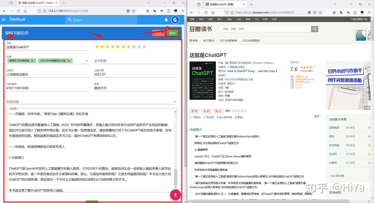Close the 这就是ChatGPT (豆瓣) tab
Screen dimensions: 374x203
(x=244, y=4)
